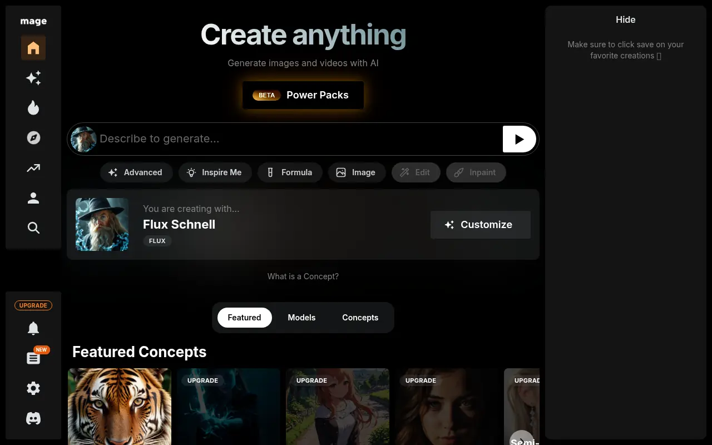Click the Home icon in sidebar

(33, 48)
